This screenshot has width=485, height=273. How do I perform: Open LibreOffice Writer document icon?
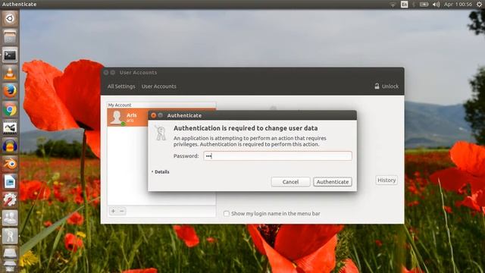coord(10,182)
